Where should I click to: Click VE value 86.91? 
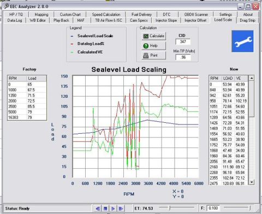click(240, 183)
